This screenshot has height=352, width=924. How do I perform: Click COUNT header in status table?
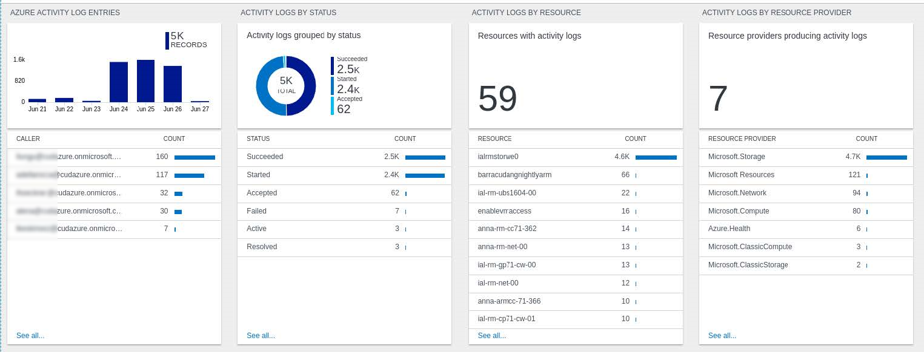(405, 139)
